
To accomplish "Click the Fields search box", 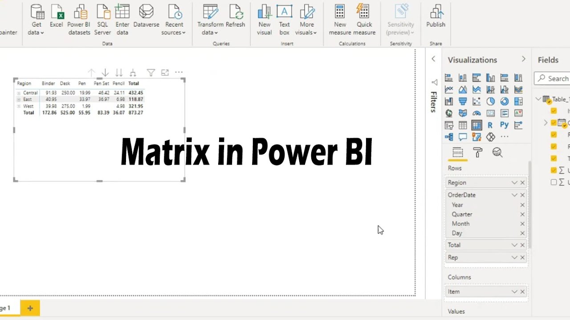I will (x=552, y=78).
